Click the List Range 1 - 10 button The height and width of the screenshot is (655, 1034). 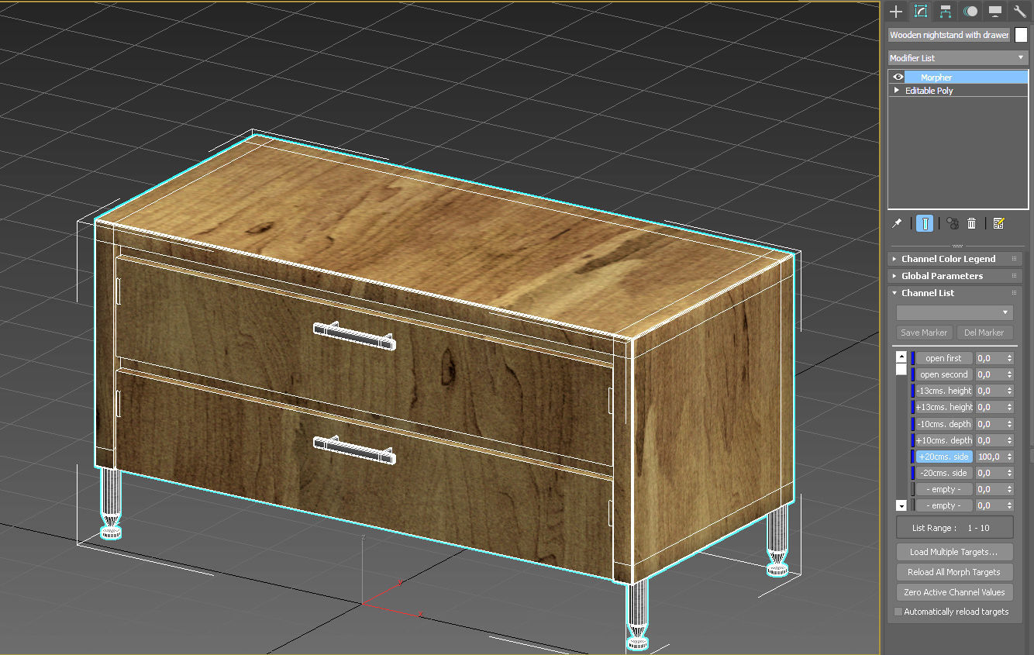coord(954,528)
